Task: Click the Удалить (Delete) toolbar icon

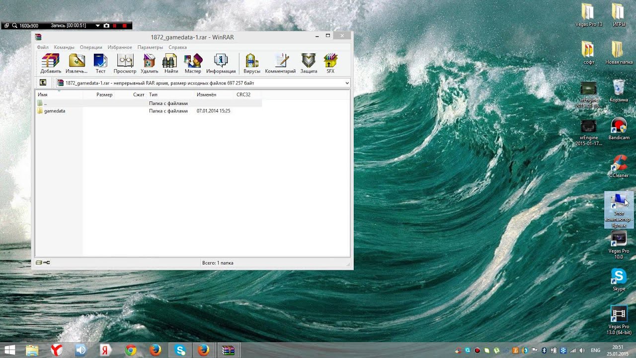Action: click(x=149, y=63)
